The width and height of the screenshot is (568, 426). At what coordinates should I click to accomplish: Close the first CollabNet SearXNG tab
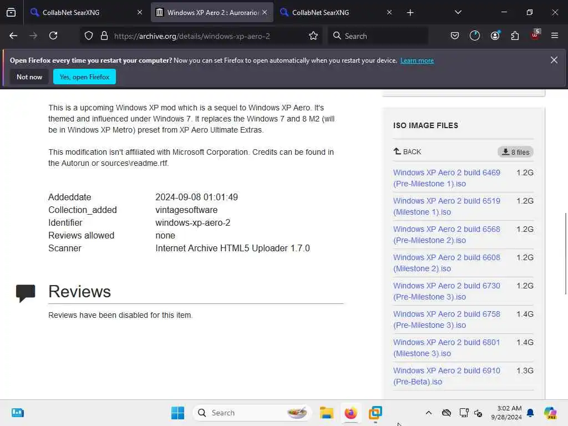point(140,12)
